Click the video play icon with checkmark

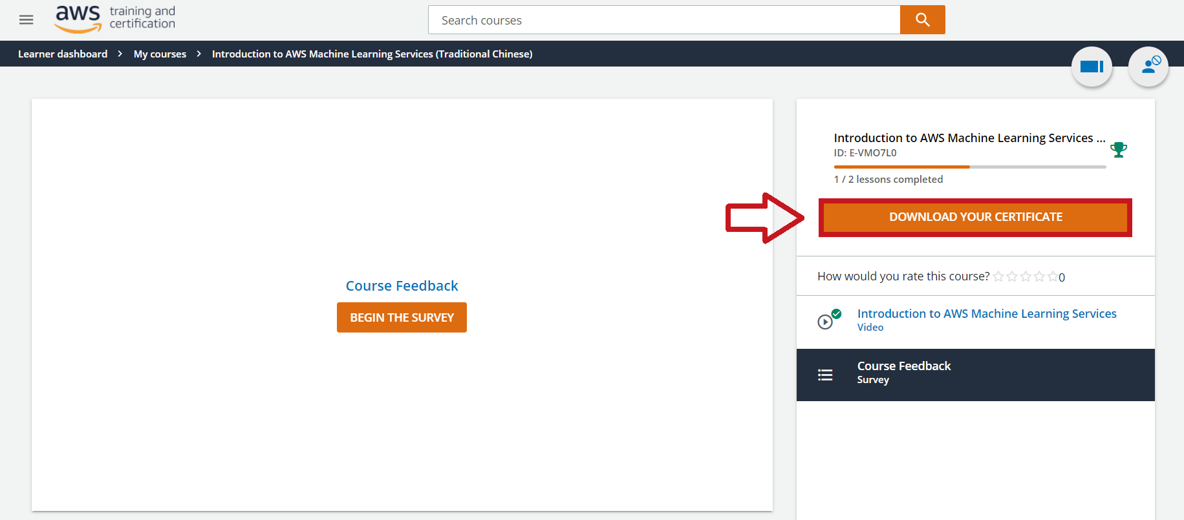(826, 320)
